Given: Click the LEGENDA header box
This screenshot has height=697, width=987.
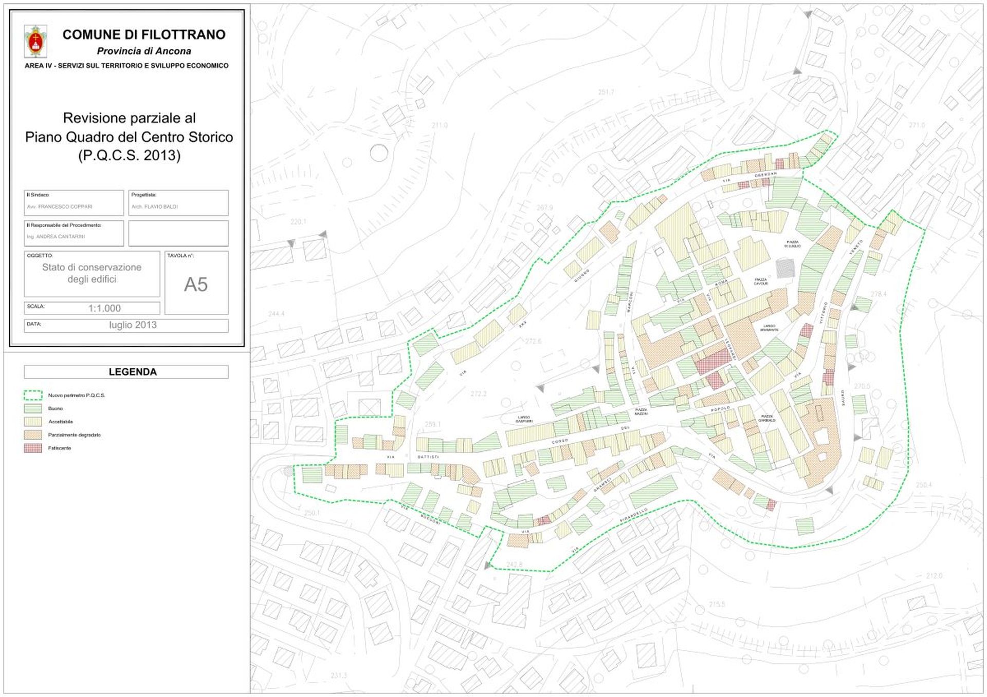Looking at the screenshot, I should pyautogui.click(x=126, y=372).
